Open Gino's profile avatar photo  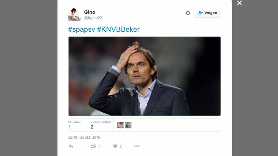75,14
